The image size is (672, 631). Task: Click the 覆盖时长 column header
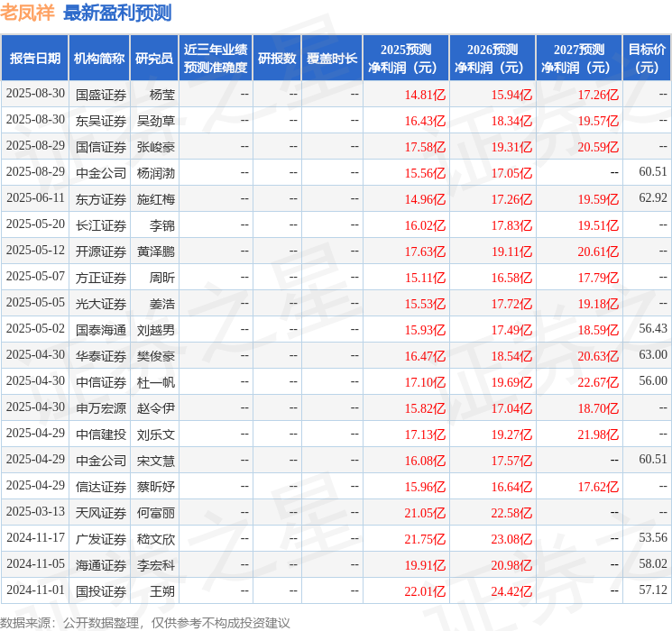pos(332,59)
